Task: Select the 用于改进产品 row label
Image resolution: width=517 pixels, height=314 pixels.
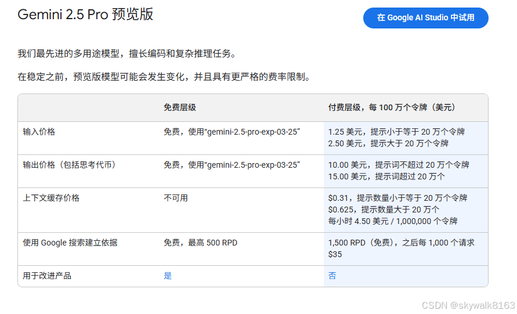Action: (47, 276)
